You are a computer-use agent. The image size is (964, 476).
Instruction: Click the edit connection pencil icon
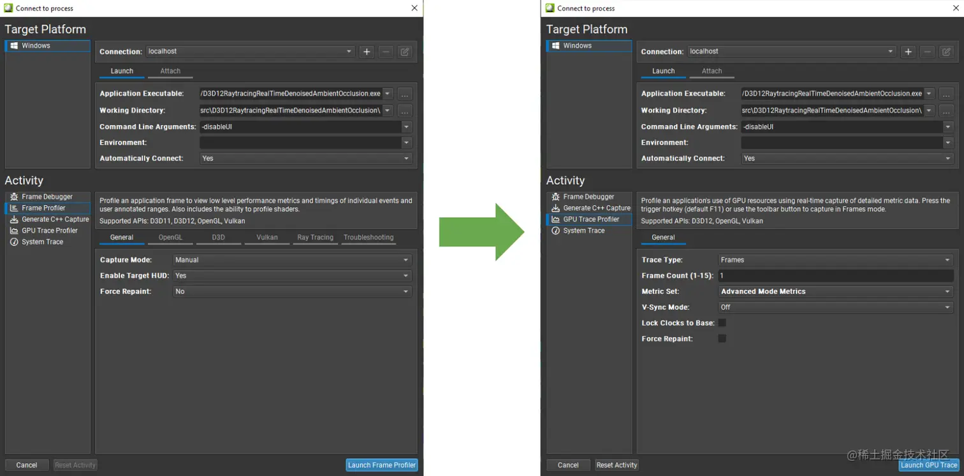point(405,52)
